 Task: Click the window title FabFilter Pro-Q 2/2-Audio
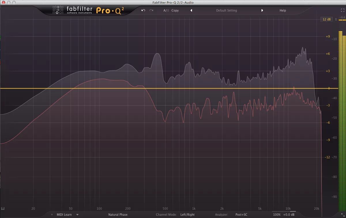(173, 2)
